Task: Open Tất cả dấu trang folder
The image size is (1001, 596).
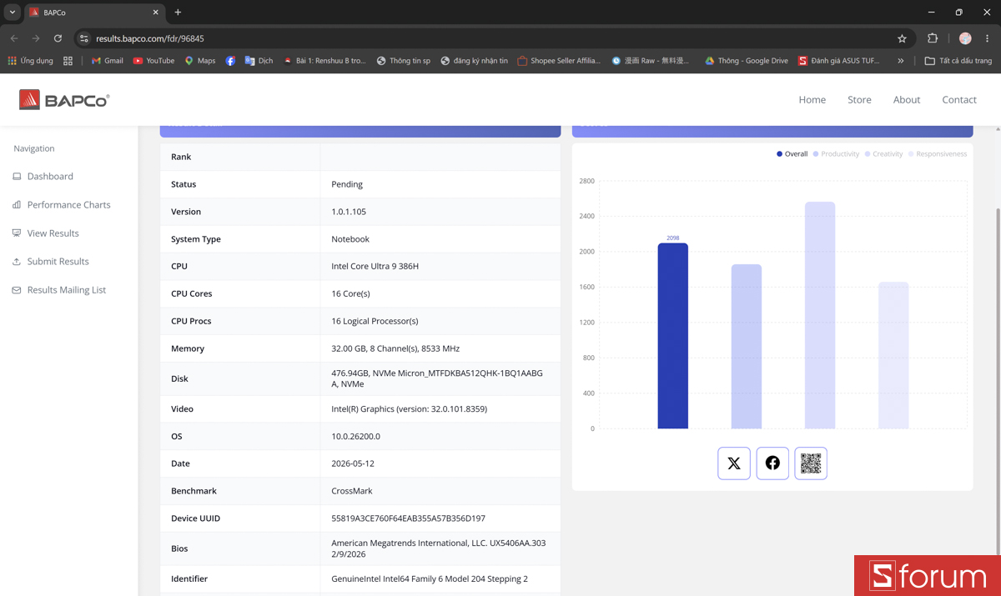Action: point(958,61)
